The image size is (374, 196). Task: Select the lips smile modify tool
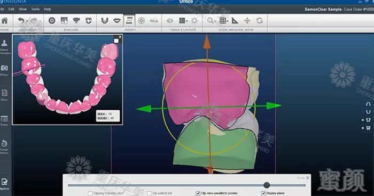coord(117,21)
